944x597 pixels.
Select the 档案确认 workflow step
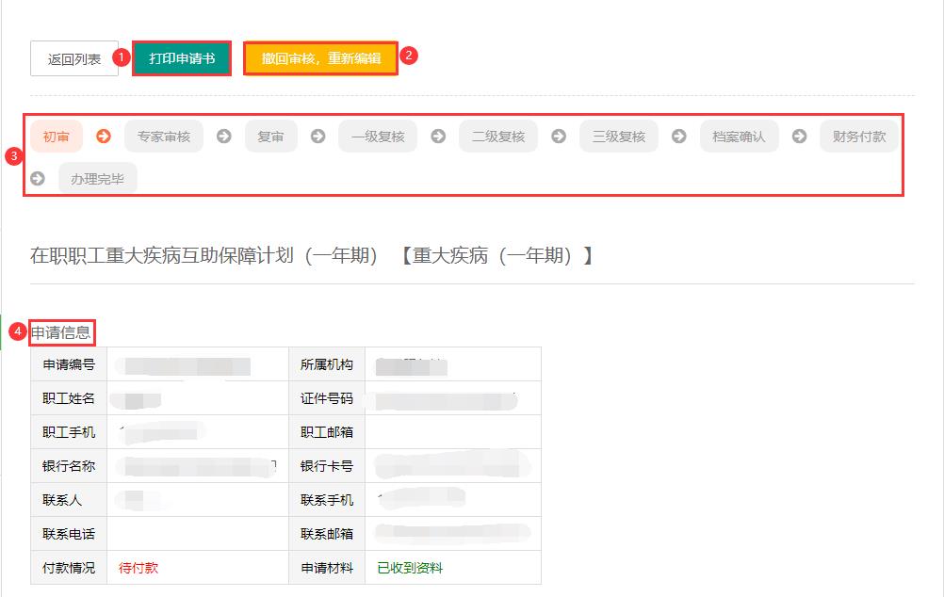click(x=739, y=137)
